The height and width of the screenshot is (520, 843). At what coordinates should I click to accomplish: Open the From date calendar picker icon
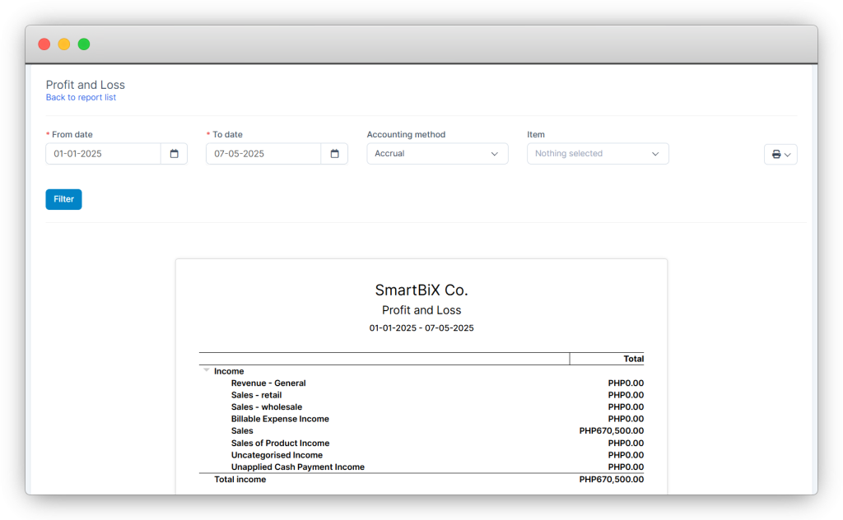[x=174, y=154]
